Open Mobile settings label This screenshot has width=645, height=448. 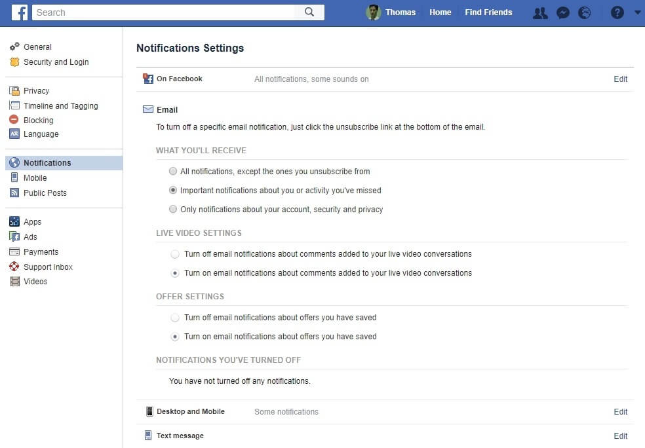coord(35,178)
